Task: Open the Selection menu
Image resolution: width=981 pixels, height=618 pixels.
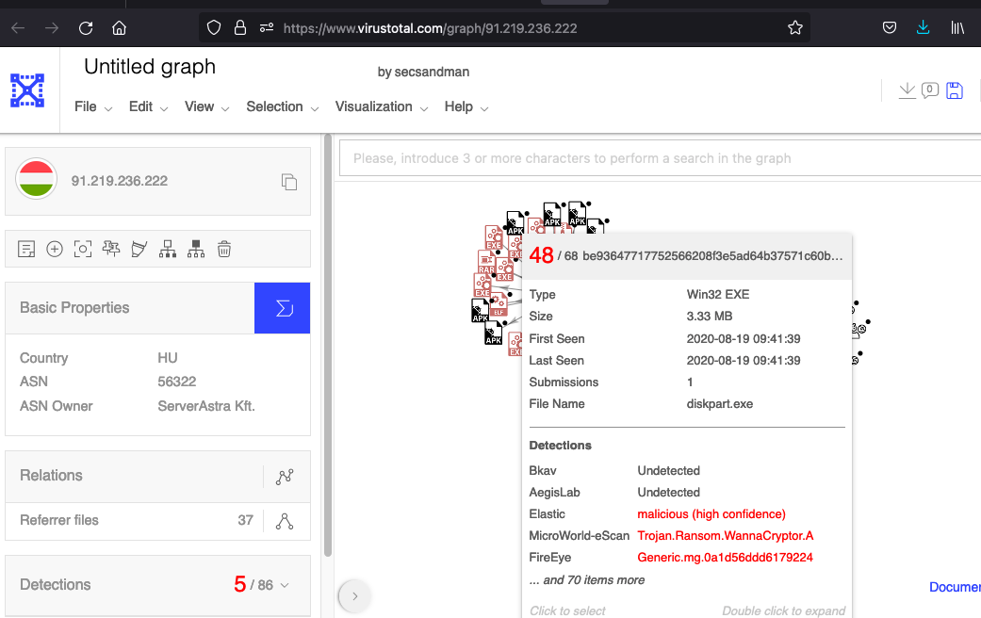Action: [282, 107]
